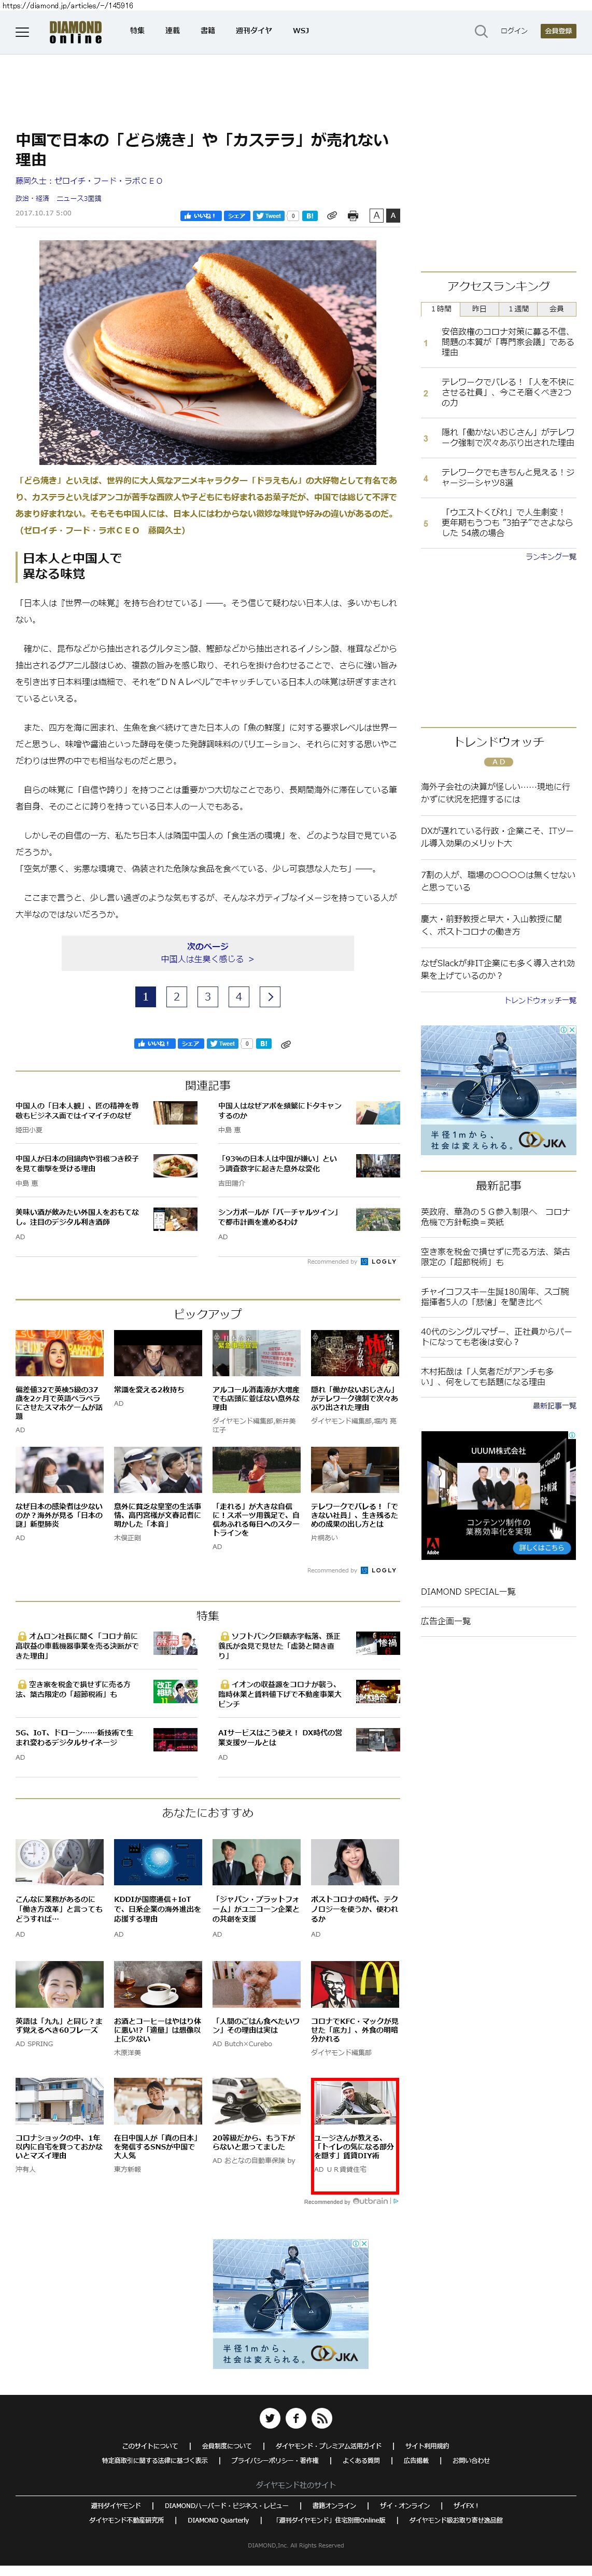Open the dorayaki article image
592x2576 pixels.
coord(208,352)
